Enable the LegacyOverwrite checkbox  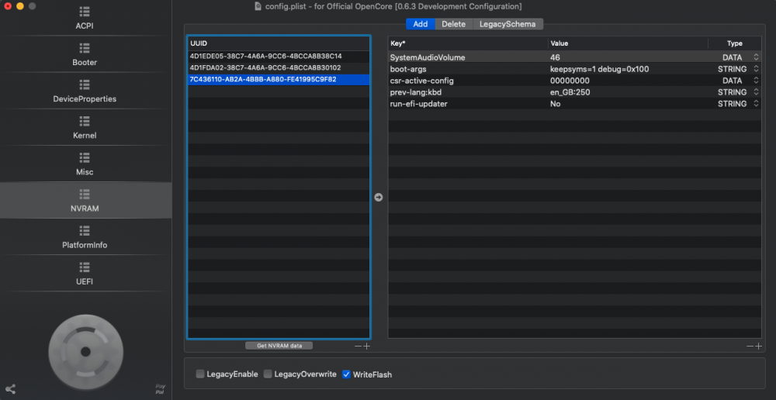(268, 374)
